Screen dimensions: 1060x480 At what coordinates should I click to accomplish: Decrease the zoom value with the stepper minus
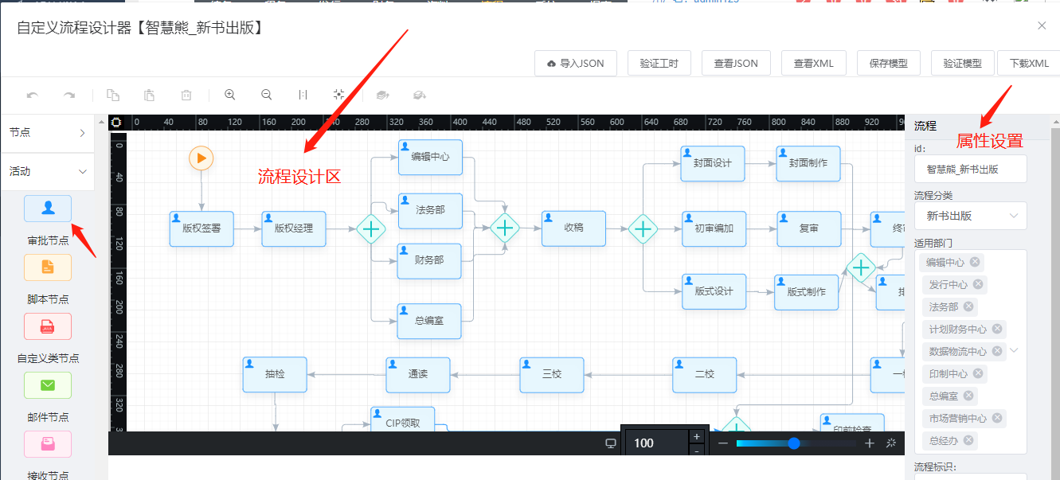[x=697, y=451]
